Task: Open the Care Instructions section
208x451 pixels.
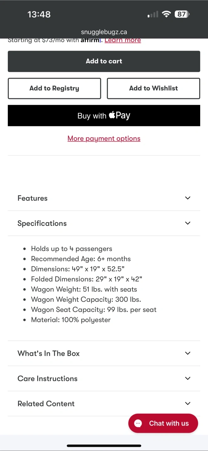Action: [x=47, y=378]
